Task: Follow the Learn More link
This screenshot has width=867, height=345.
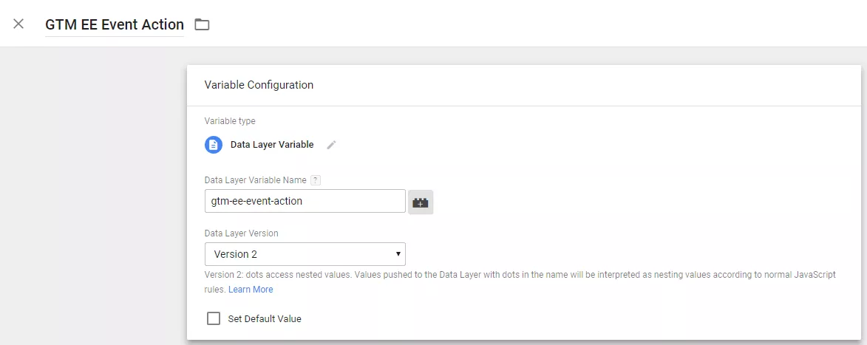Action: tap(251, 289)
